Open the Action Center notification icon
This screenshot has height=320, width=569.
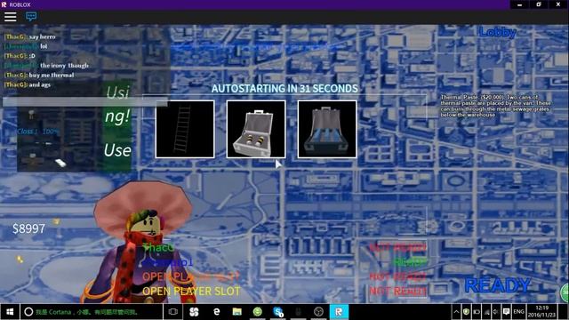(x=506, y=312)
